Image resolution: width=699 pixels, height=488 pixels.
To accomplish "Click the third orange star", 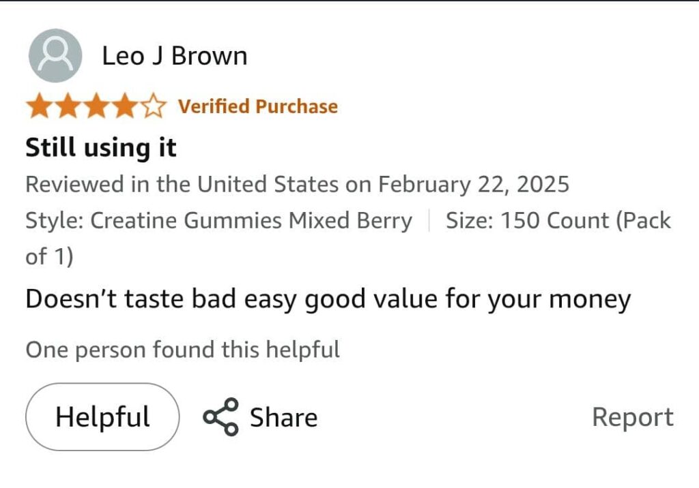I will (97, 107).
